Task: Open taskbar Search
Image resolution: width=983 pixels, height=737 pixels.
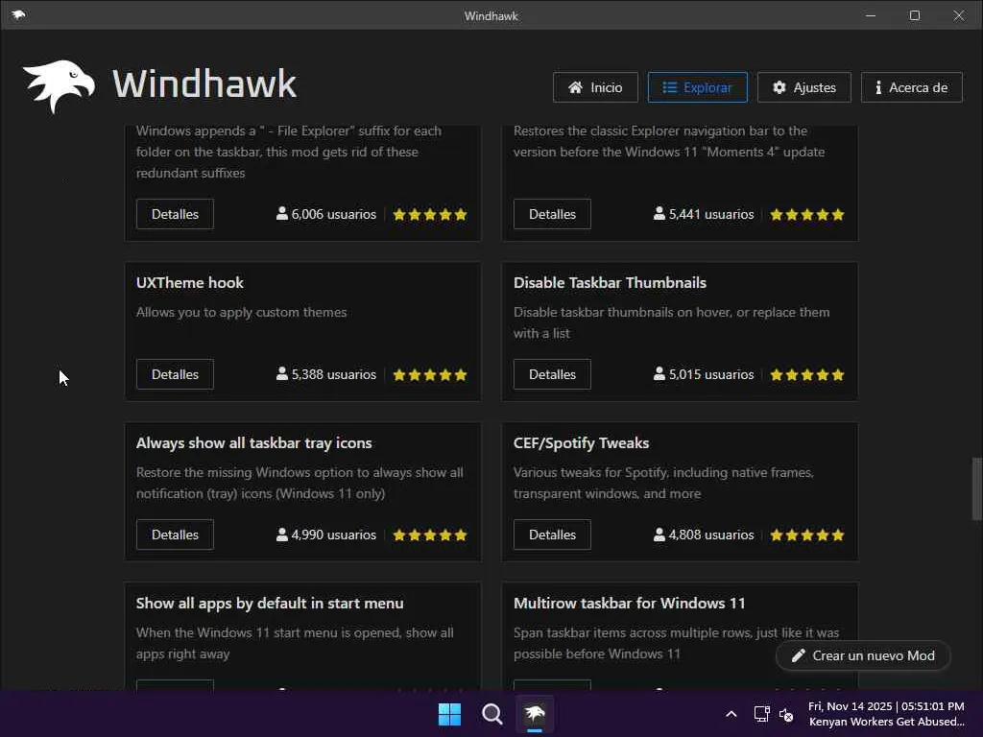Action: click(492, 714)
